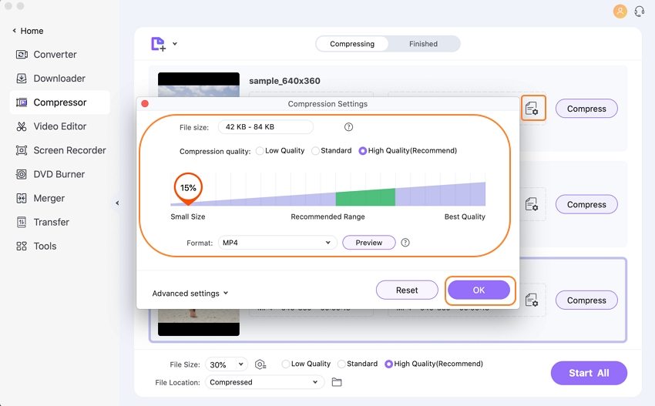Click the user account avatar icon
This screenshot has height=406, width=655.
pyautogui.click(x=620, y=11)
